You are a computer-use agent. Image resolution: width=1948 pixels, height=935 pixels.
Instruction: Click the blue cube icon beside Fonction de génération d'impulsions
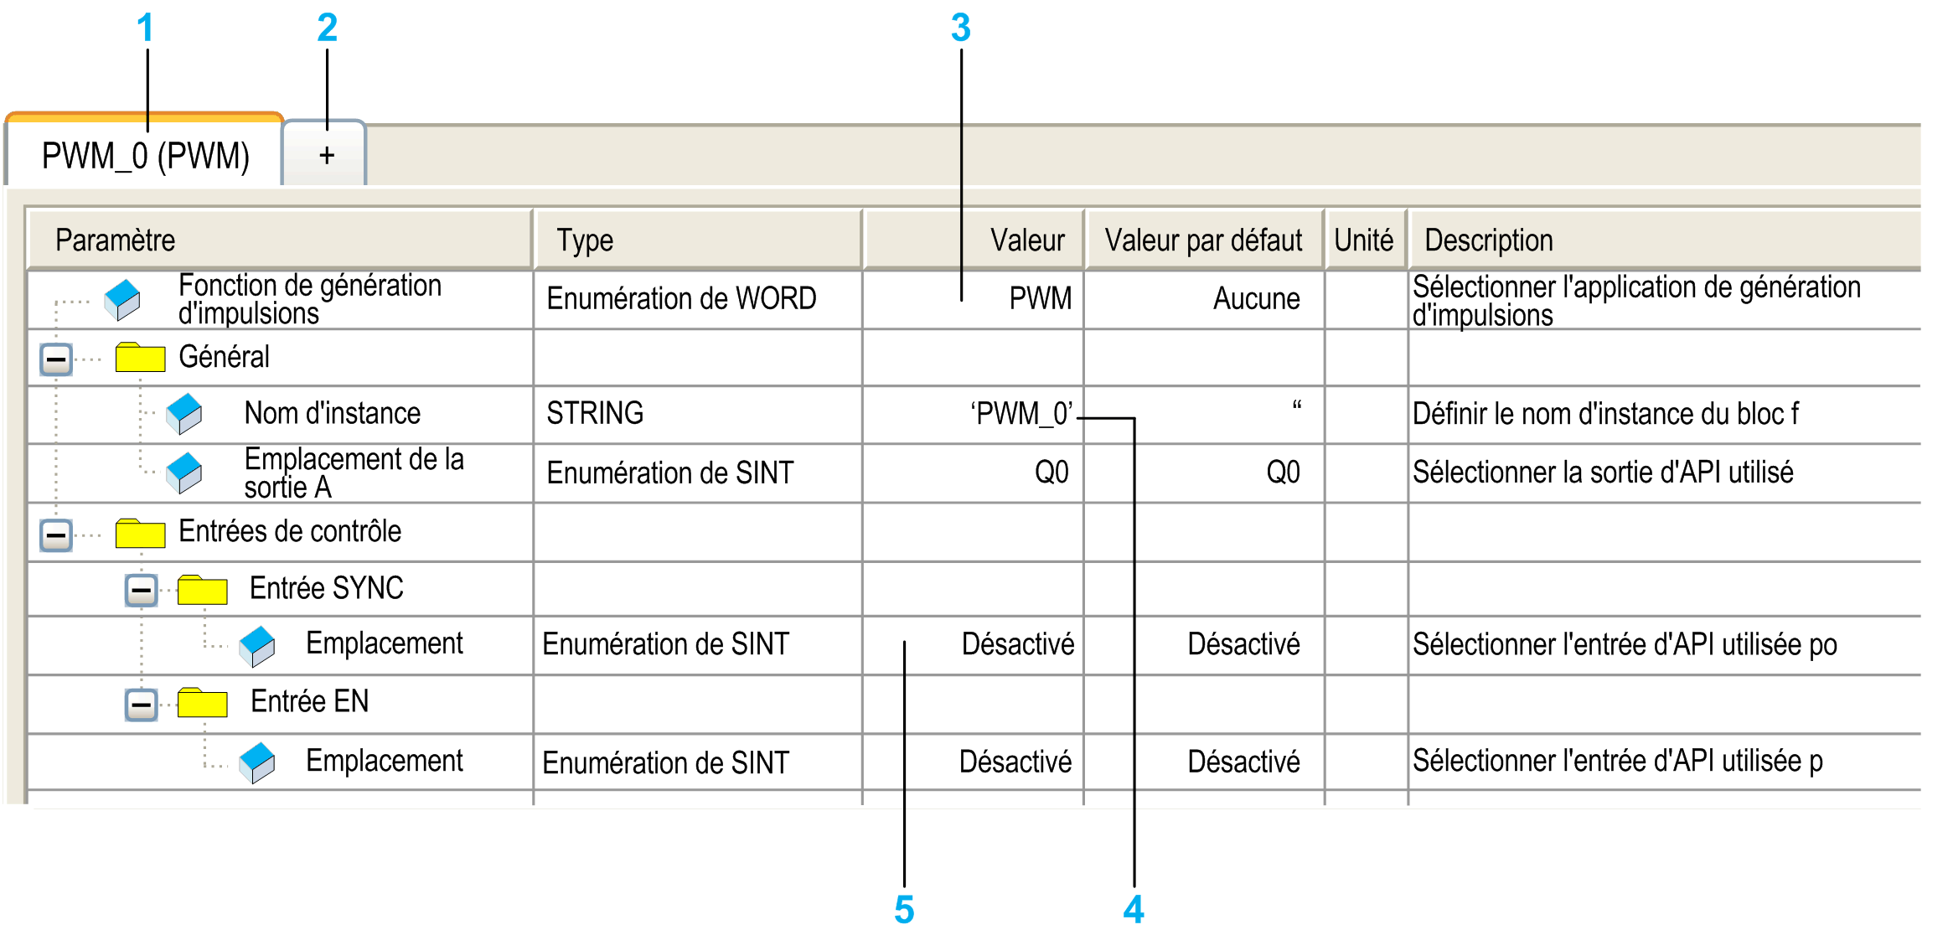coord(122,300)
